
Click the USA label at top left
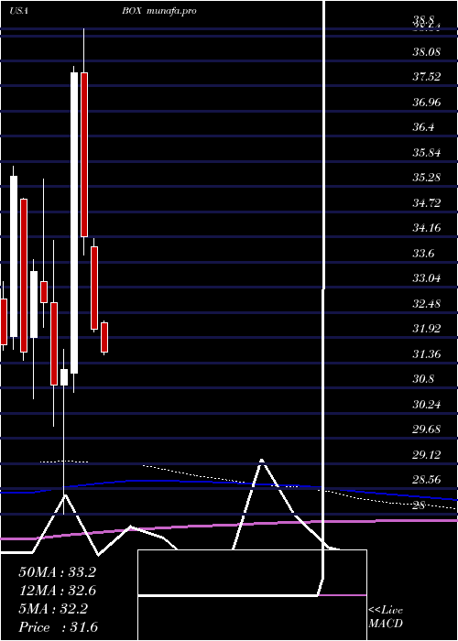18,11
